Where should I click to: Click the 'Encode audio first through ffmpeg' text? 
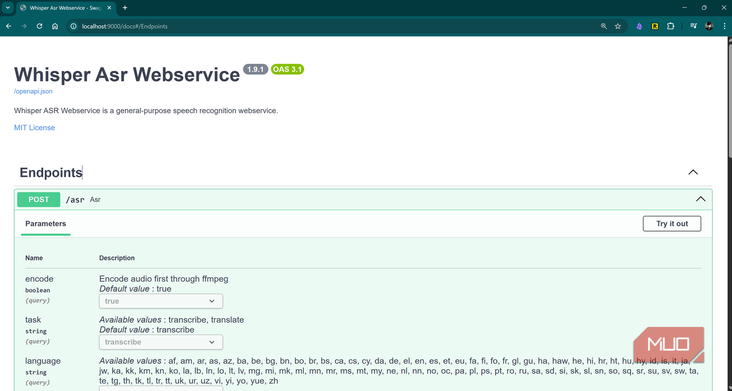[164, 279]
